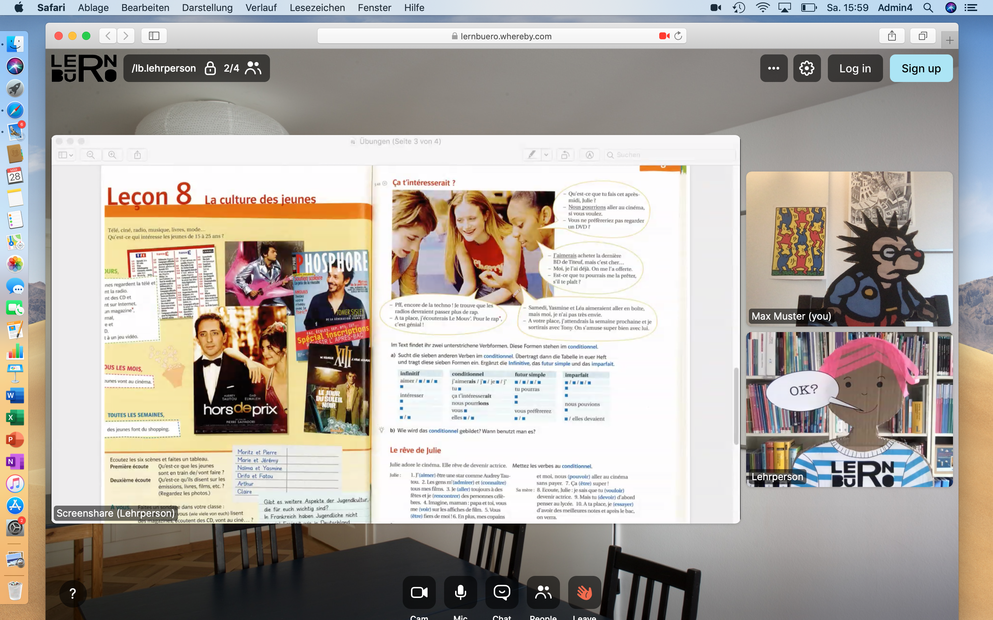Screen dimensions: 993x620
Task: Reload the page
Action: coord(678,36)
